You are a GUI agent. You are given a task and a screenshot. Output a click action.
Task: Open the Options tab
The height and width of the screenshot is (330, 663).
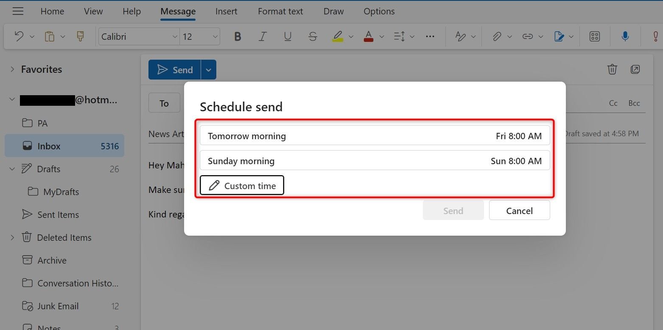click(x=379, y=11)
